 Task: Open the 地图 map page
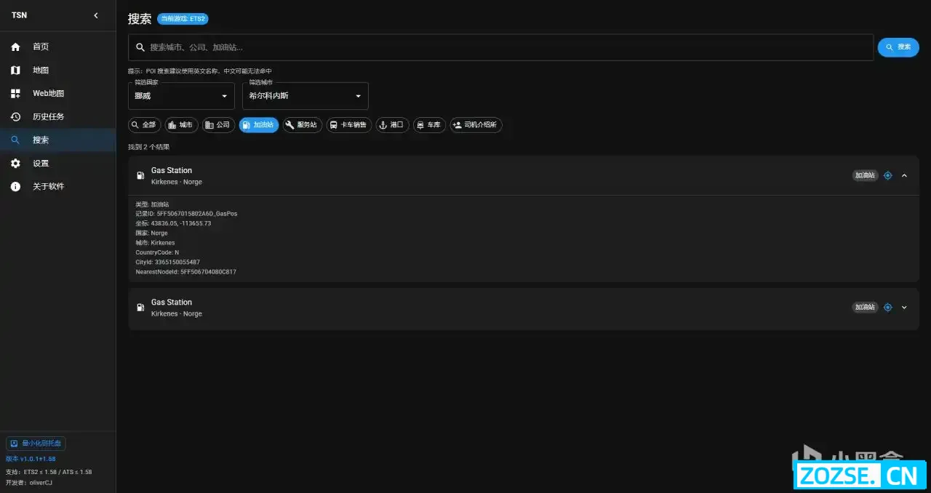tap(57, 71)
